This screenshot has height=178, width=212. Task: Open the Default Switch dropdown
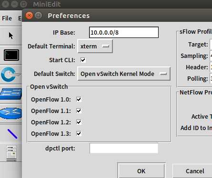coord(124,74)
